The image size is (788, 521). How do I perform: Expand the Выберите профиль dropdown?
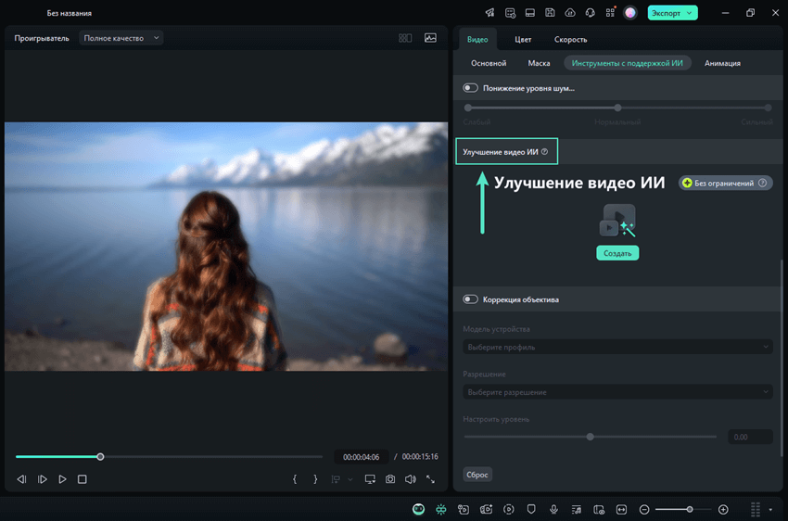pyautogui.click(x=616, y=347)
